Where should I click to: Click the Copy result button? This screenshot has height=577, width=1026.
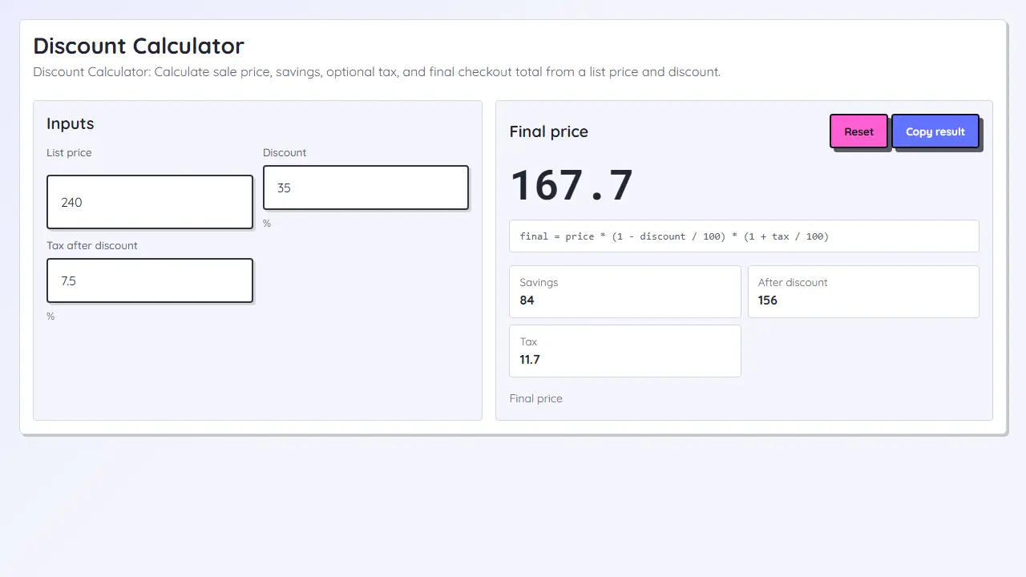(935, 131)
